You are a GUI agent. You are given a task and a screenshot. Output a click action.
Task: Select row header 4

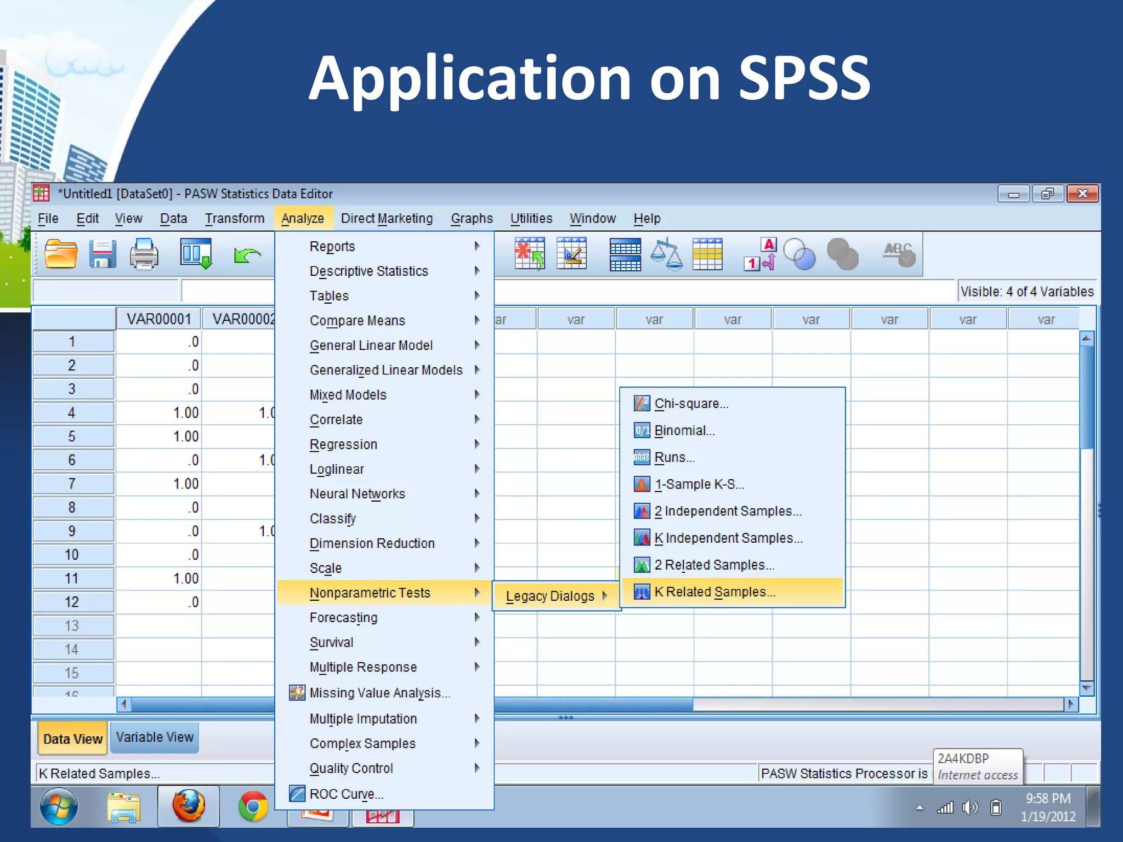[x=73, y=413]
